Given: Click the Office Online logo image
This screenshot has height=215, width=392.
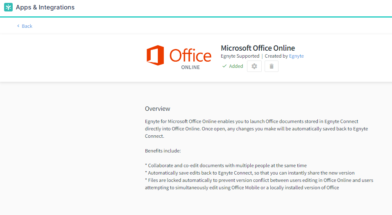Looking at the screenshot, I should pos(179,57).
